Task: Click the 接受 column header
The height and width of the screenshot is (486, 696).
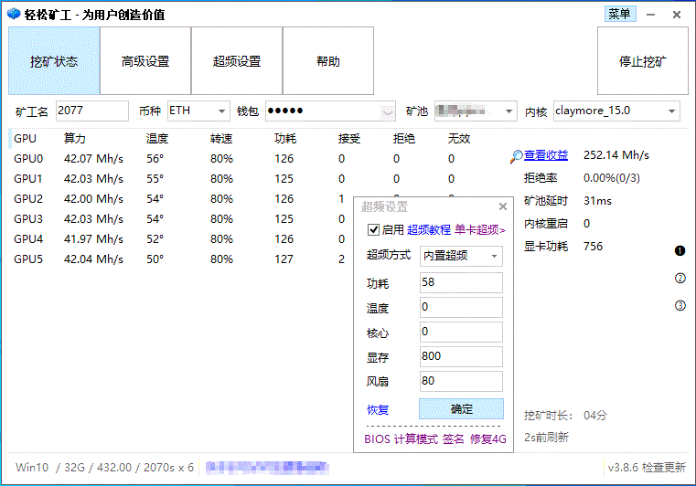Action: pyautogui.click(x=348, y=138)
